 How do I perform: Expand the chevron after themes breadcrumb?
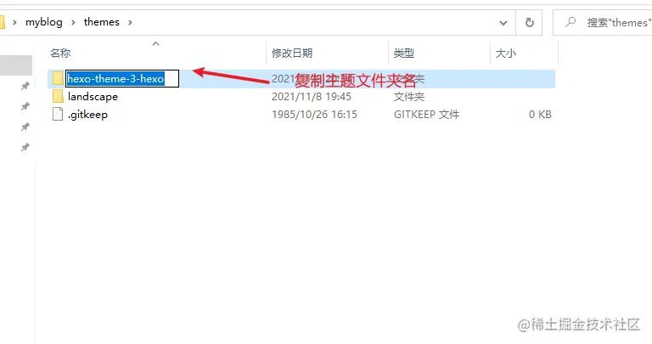tap(130, 22)
